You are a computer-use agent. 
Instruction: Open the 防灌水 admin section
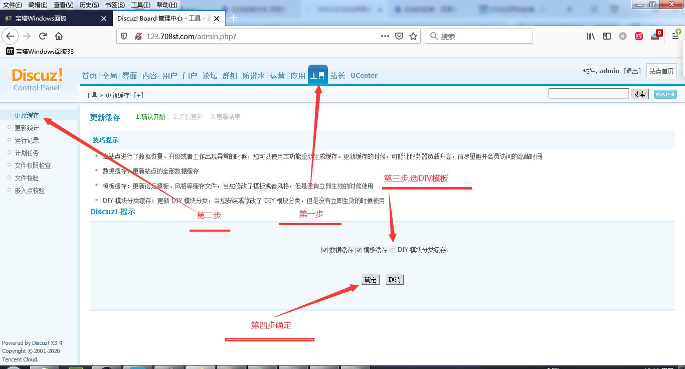(x=254, y=76)
